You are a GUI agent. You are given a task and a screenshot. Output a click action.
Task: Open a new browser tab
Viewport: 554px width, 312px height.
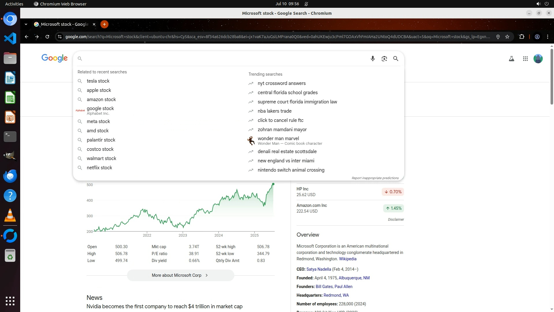coord(104,24)
